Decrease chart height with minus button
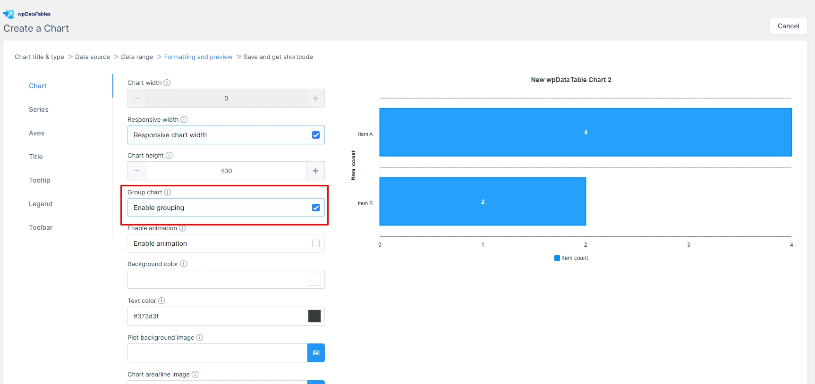The width and height of the screenshot is (815, 384). (137, 171)
